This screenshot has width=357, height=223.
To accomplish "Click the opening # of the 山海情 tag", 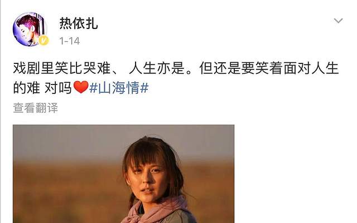I will pos(93,88).
